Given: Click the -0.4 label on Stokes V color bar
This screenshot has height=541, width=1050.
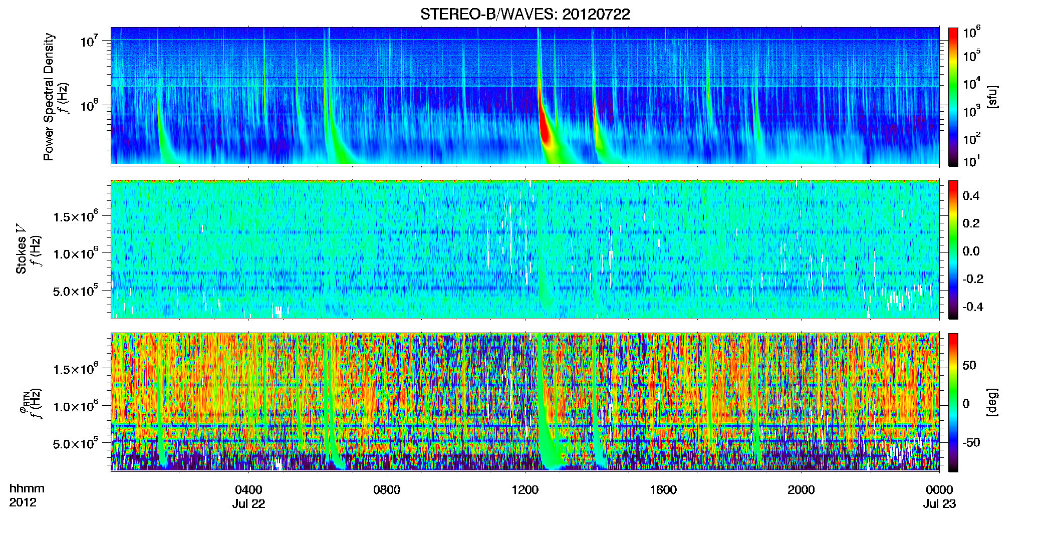Looking at the screenshot, I should (973, 307).
